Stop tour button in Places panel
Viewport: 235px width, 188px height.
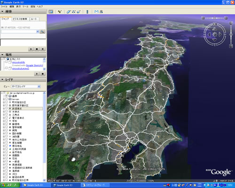43,74
